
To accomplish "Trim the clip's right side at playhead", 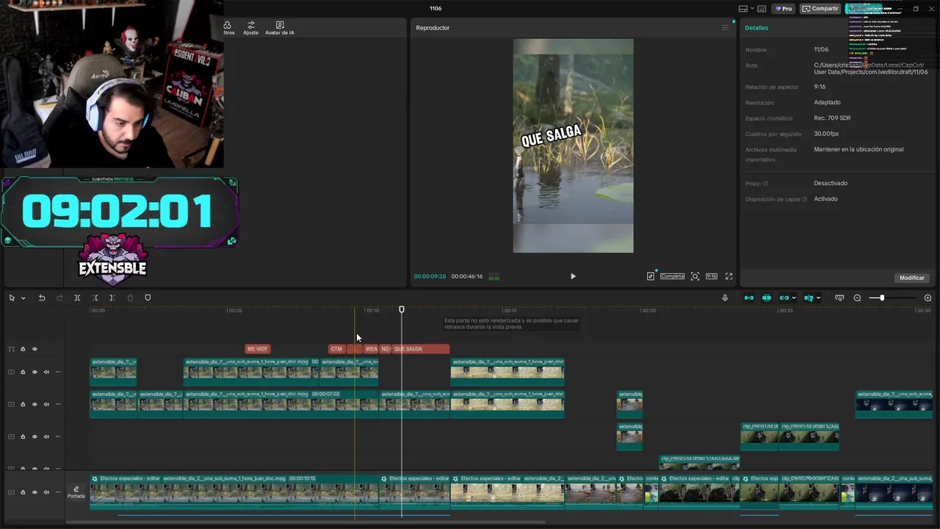I will [112, 298].
